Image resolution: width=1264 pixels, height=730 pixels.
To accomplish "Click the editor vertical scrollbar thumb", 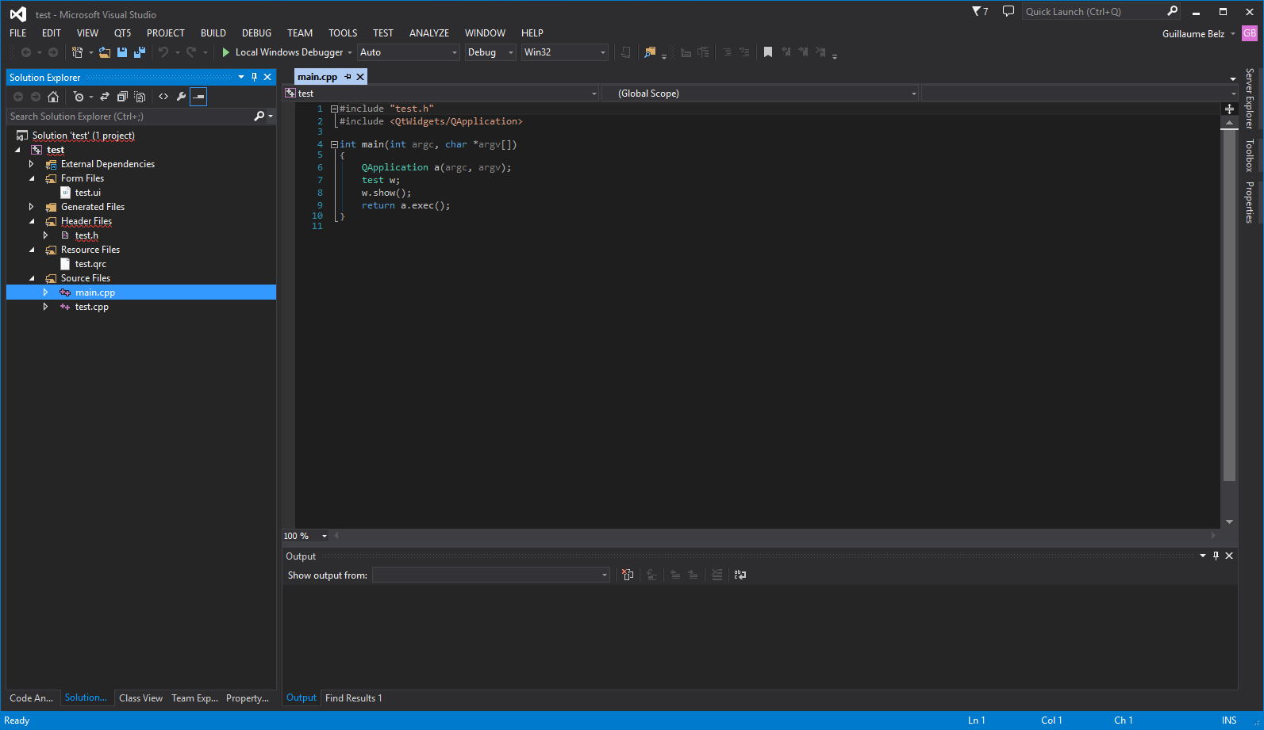I will [x=1230, y=305].
